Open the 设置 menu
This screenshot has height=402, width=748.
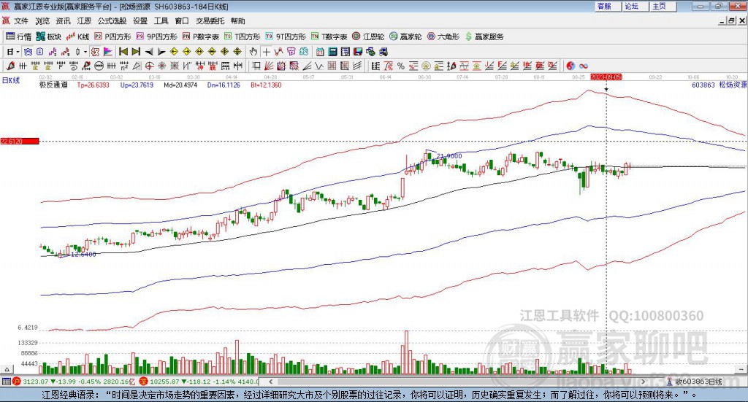coord(140,21)
